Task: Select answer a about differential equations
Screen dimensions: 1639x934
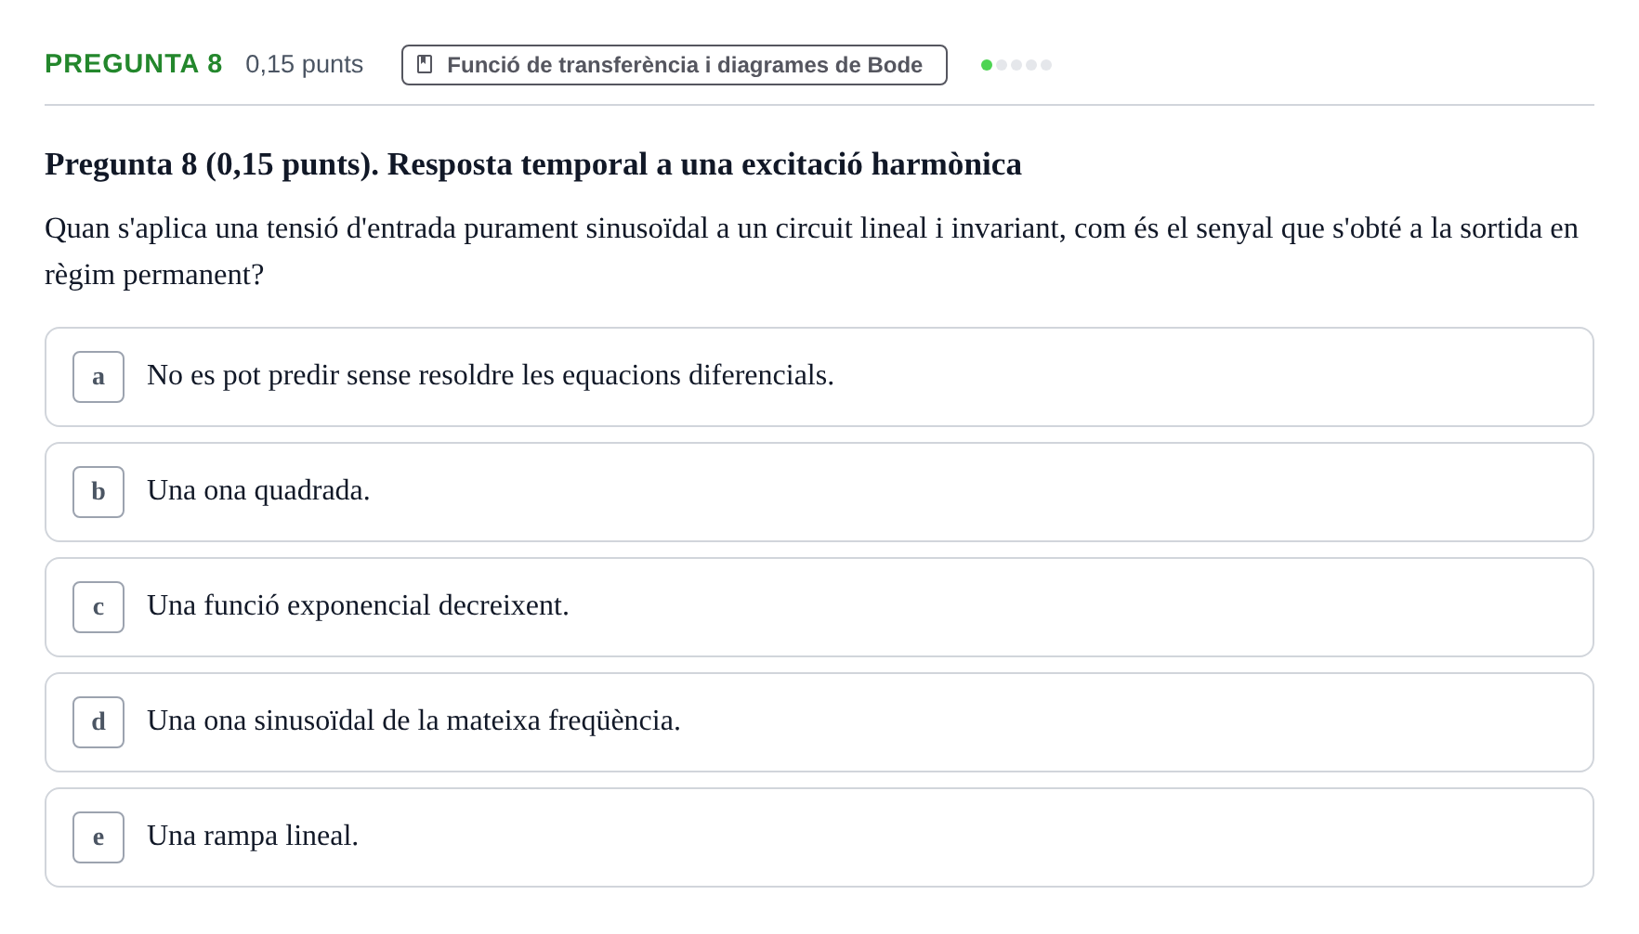Action: (819, 377)
